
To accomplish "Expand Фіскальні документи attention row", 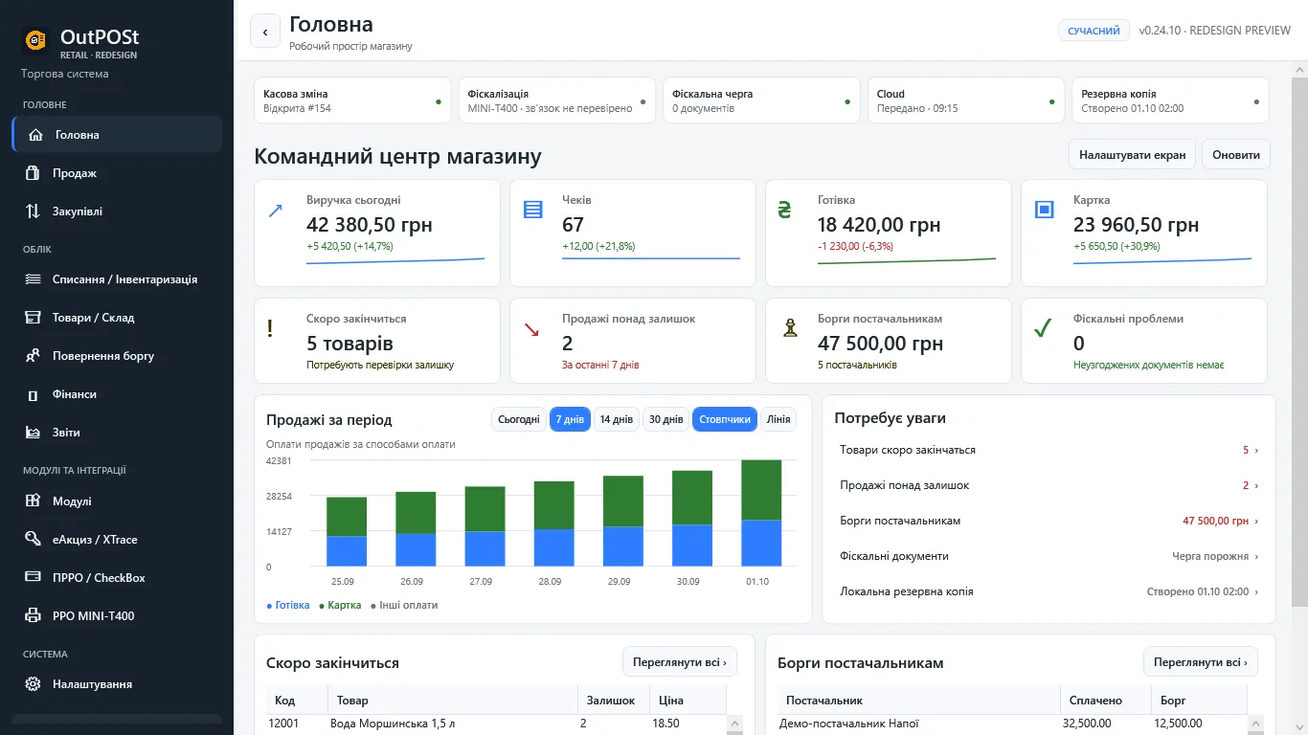I will click(x=1049, y=556).
